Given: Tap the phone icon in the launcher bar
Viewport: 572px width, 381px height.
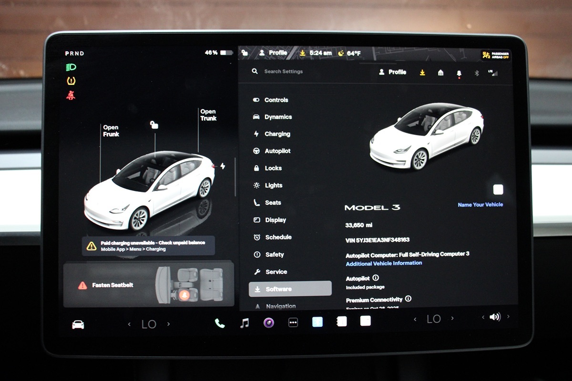Looking at the screenshot, I should 219,323.
